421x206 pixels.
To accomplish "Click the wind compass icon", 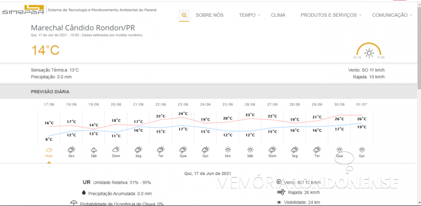I will (x=279, y=182).
